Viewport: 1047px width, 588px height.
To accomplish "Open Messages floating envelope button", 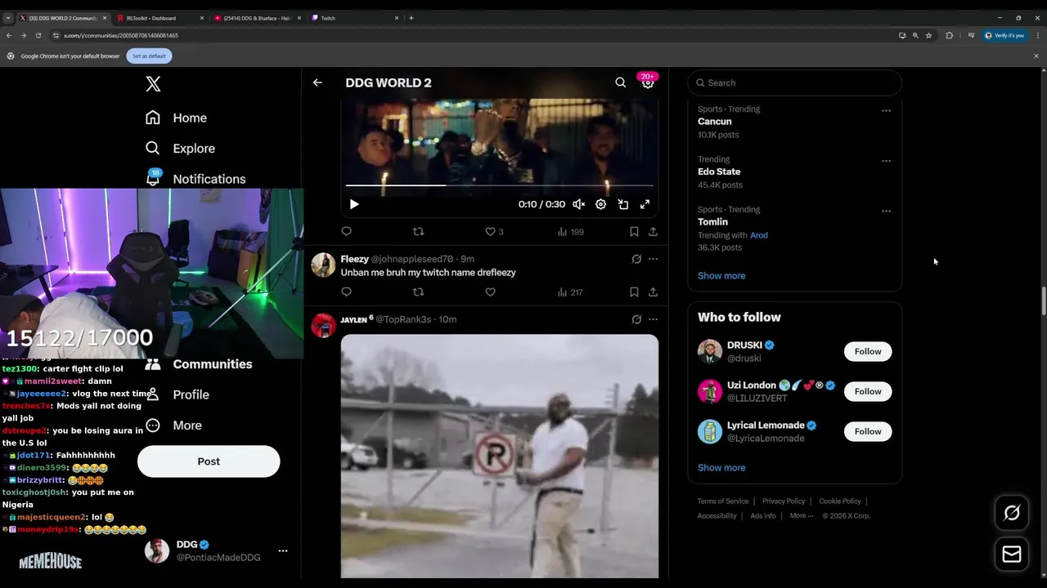I will (x=1012, y=555).
